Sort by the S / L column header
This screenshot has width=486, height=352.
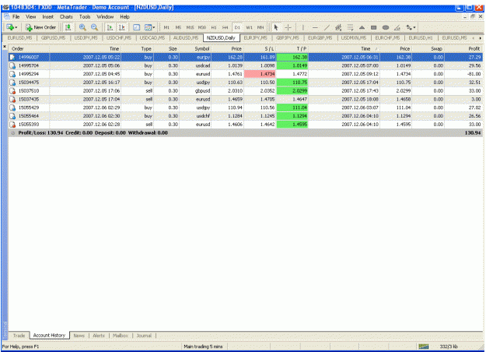click(x=260, y=49)
